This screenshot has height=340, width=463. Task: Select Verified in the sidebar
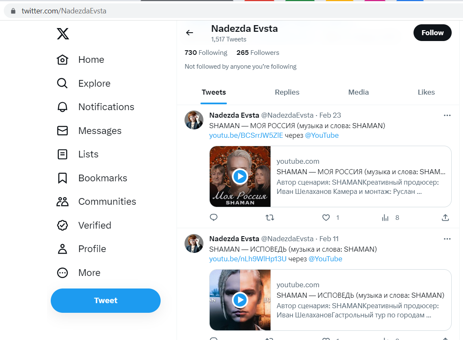click(95, 225)
